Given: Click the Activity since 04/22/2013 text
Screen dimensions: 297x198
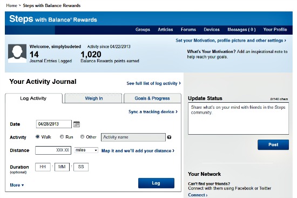Looking at the screenshot, I should pyautogui.click(x=109, y=47).
